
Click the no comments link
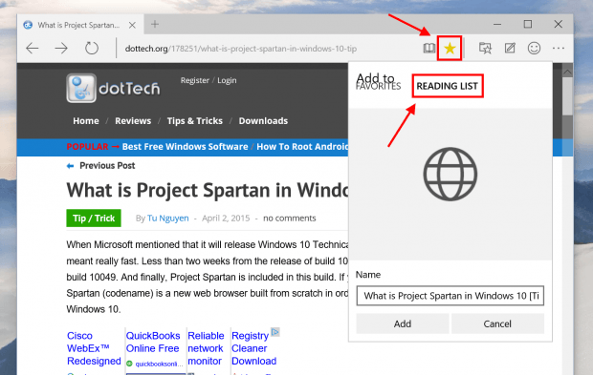pos(289,219)
